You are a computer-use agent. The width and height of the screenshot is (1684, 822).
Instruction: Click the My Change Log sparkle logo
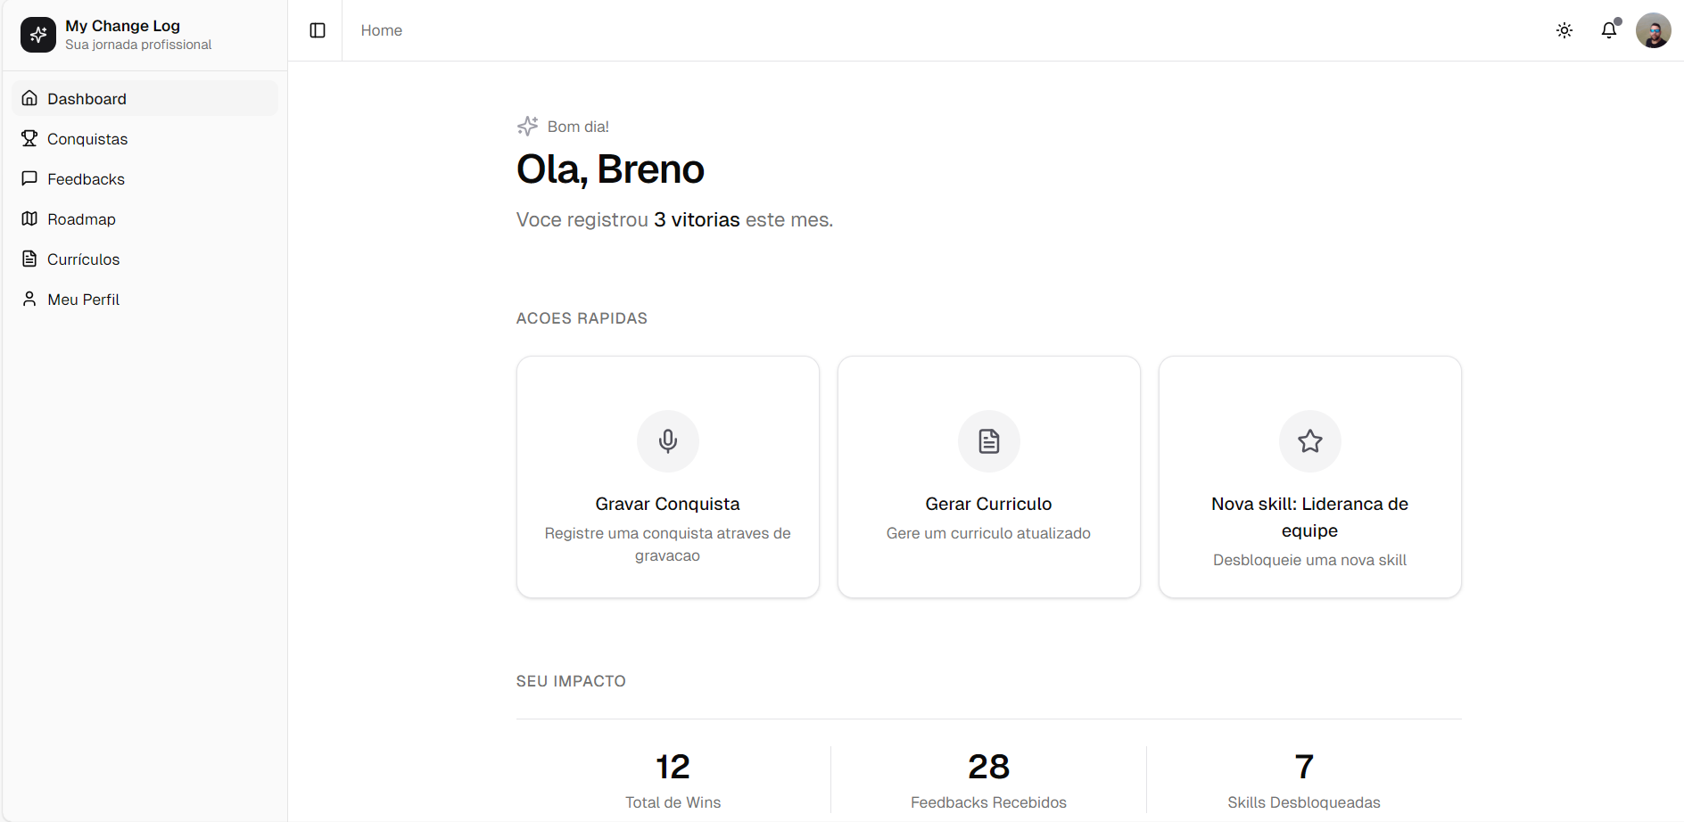pos(37,34)
